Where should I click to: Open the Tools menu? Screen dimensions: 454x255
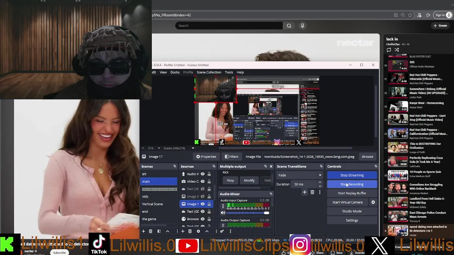point(229,72)
